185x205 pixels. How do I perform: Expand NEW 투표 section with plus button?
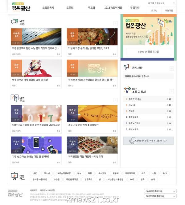click(x=116, y=100)
